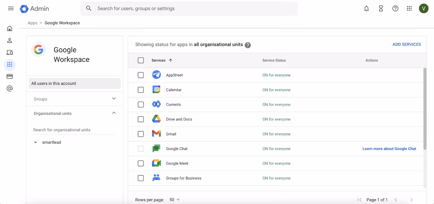Check the Drive and Docs checkbox

(141, 119)
